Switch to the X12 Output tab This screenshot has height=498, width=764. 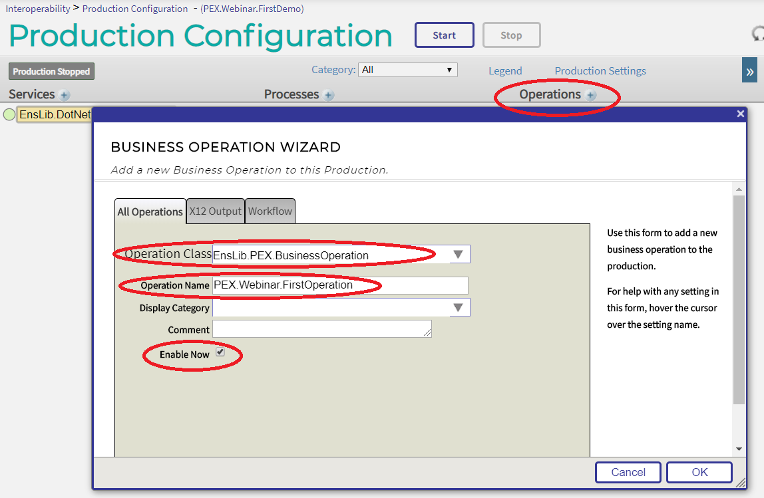[215, 211]
